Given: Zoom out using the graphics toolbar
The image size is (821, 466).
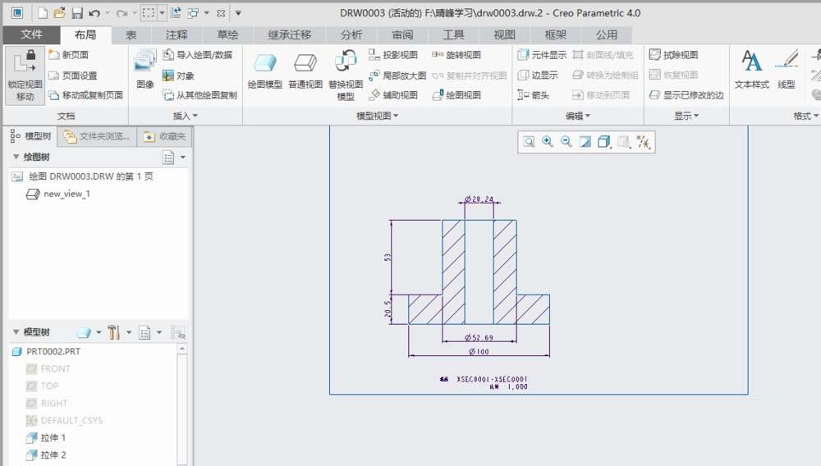Looking at the screenshot, I should 566,142.
